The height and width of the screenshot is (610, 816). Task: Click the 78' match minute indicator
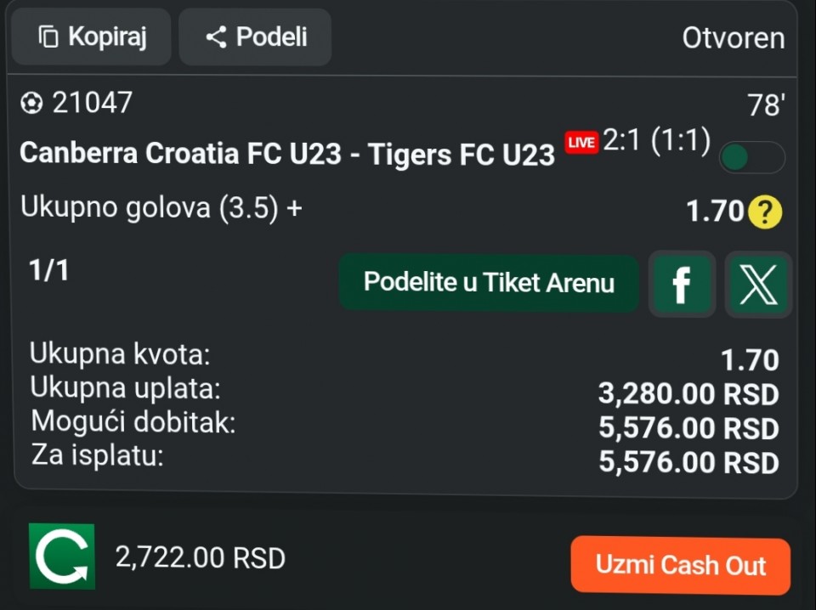[x=765, y=106]
